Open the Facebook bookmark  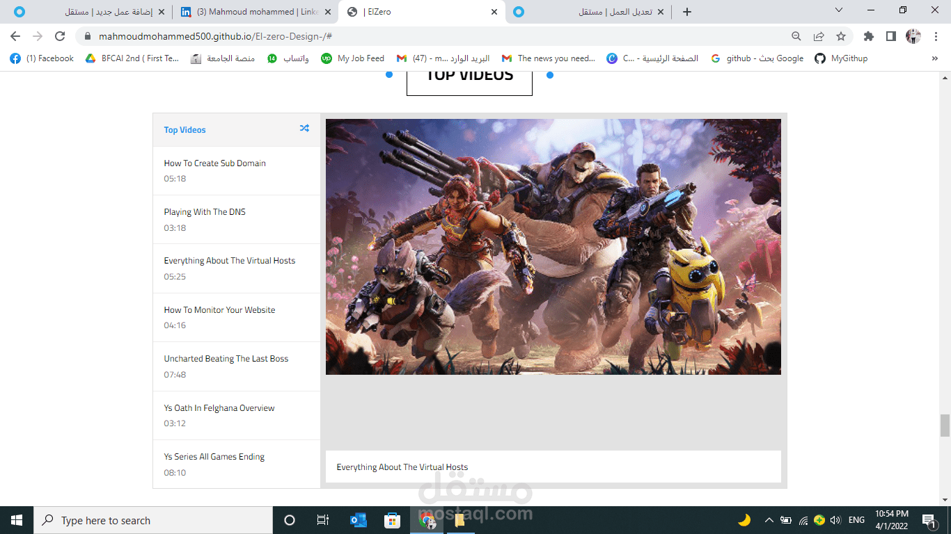pyautogui.click(x=42, y=58)
